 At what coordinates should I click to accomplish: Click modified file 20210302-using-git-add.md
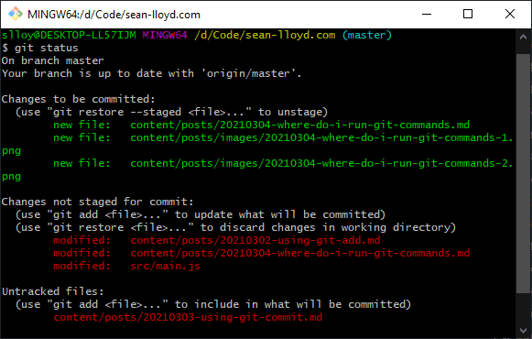click(255, 241)
